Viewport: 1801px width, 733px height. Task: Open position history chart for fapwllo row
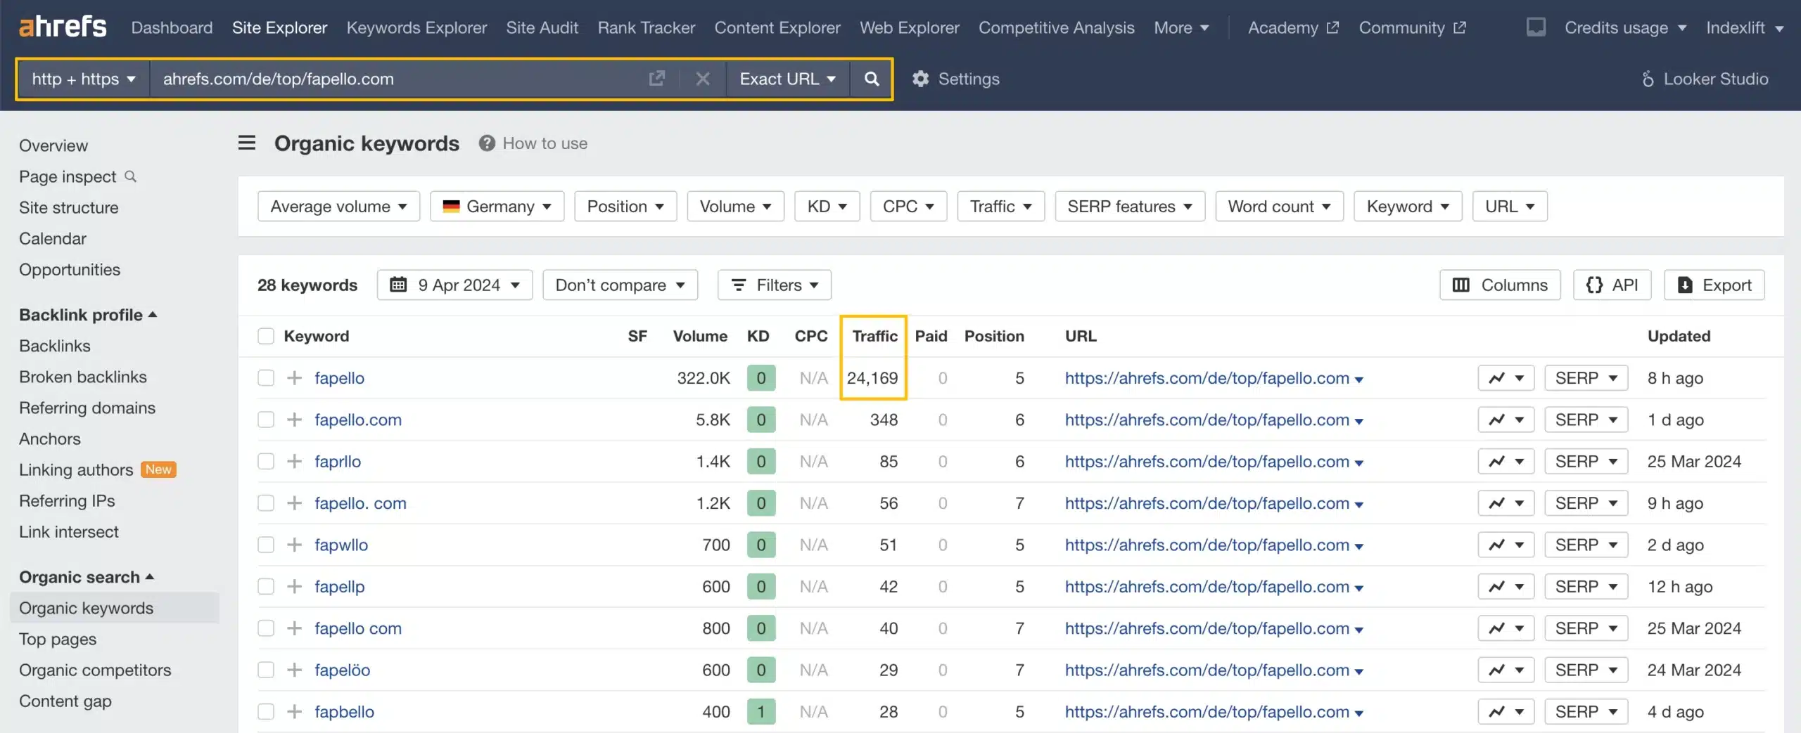[1506, 545]
